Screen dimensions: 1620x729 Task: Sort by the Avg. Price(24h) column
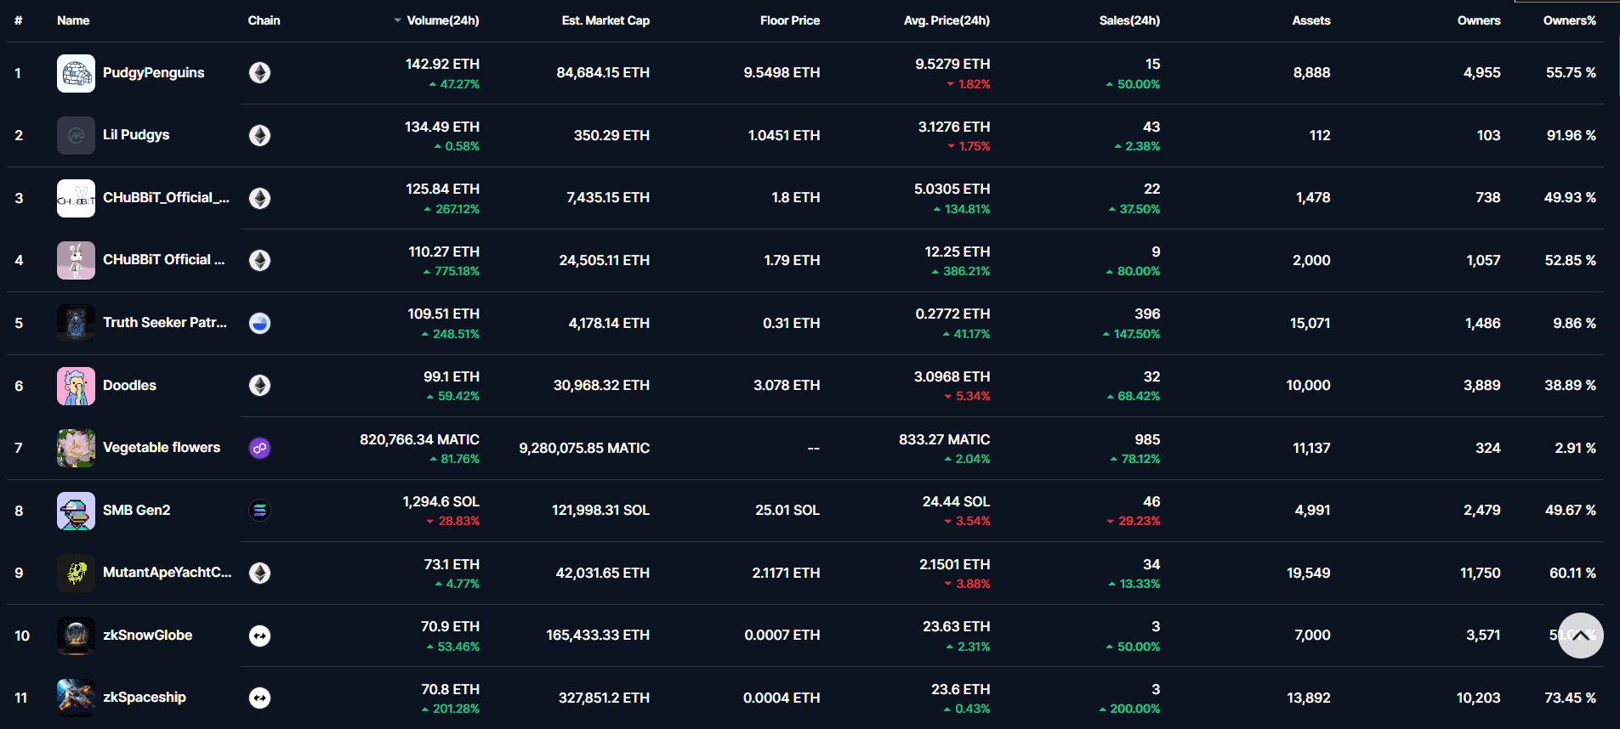(x=946, y=20)
